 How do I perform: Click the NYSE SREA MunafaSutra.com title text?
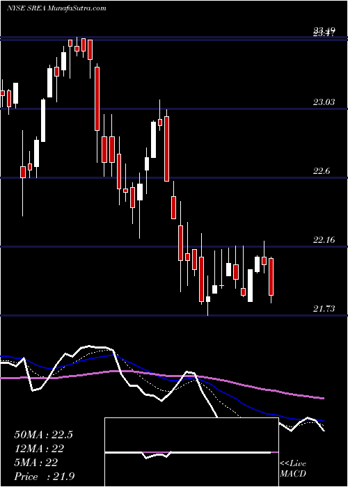click(56, 8)
